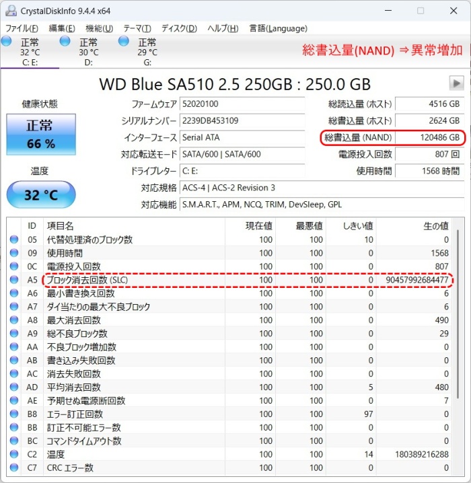This screenshot has width=471, height=483.
Task: Click status orb for temperature C2 row
Action: pyautogui.click(x=14, y=454)
